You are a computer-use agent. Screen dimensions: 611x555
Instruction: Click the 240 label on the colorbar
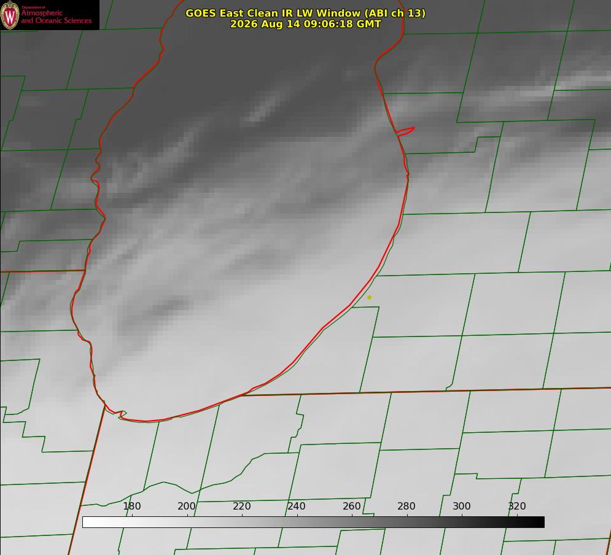coord(297,506)
